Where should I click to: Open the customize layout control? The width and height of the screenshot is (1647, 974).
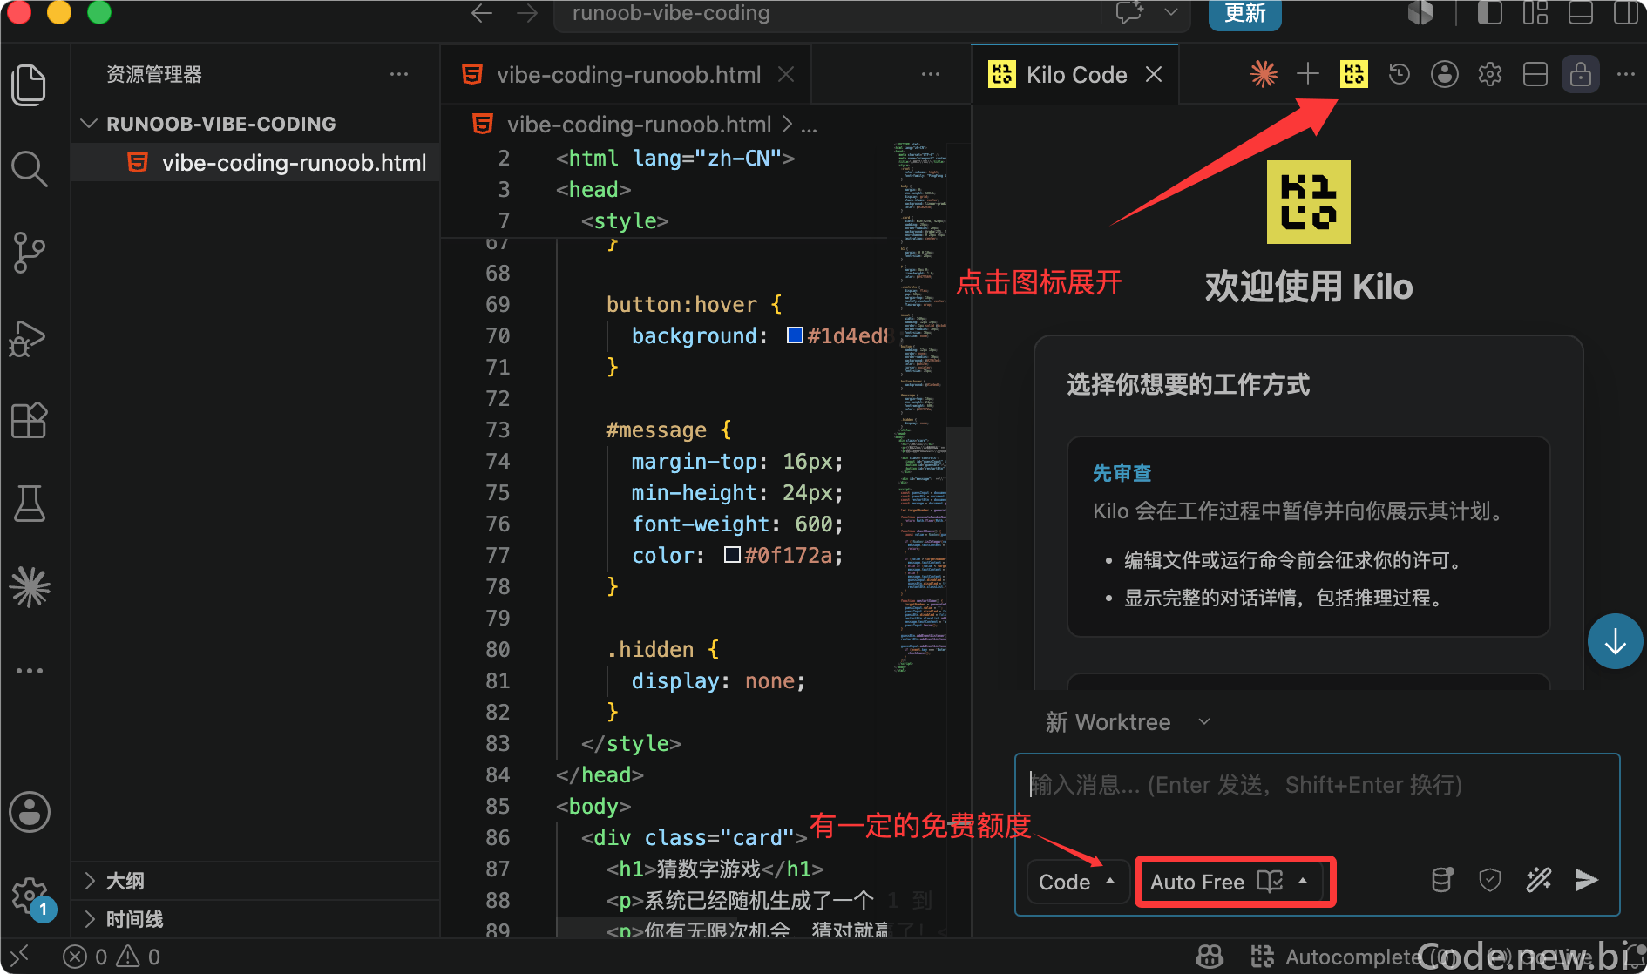tap(1535, 13)
